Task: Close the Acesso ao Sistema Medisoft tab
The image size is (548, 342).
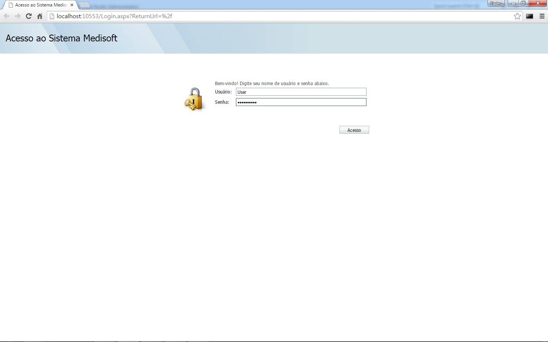Action: tap(72, 5)
